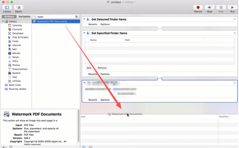The height and width of the screenshot is (148, 239).
Task: Show Results of Get Selected Finder Items
Action: pyautogui.click(x=93, y=24)
